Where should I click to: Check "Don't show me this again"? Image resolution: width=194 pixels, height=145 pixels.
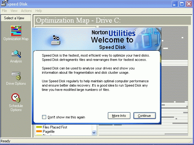44,117
